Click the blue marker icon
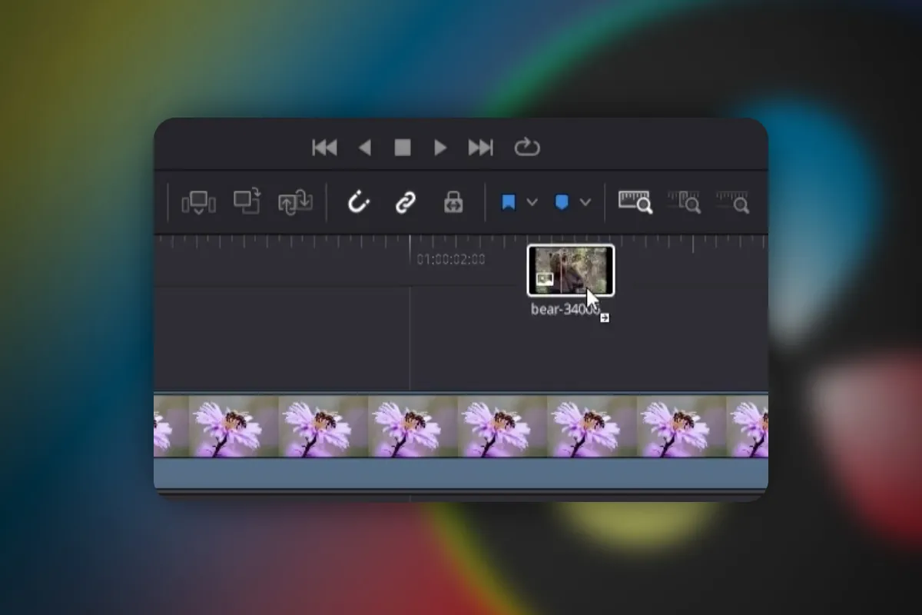The height and width of the screenshot is (615, 922). tap(562, 203)
